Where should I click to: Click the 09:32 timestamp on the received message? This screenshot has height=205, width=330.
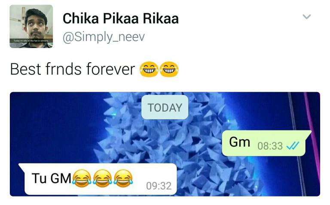point(159,186)
